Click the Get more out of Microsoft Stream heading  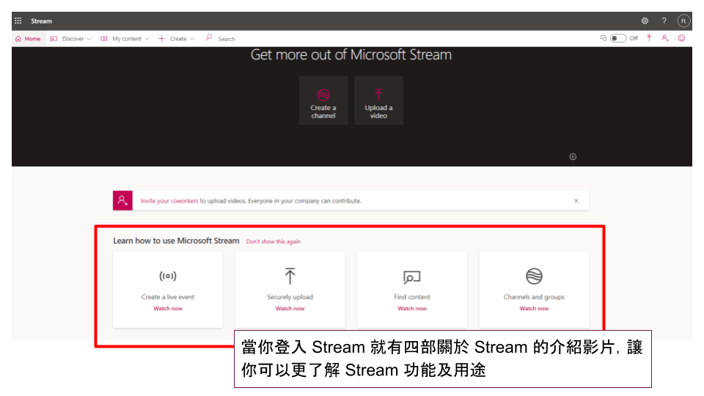tap(351, 55)
